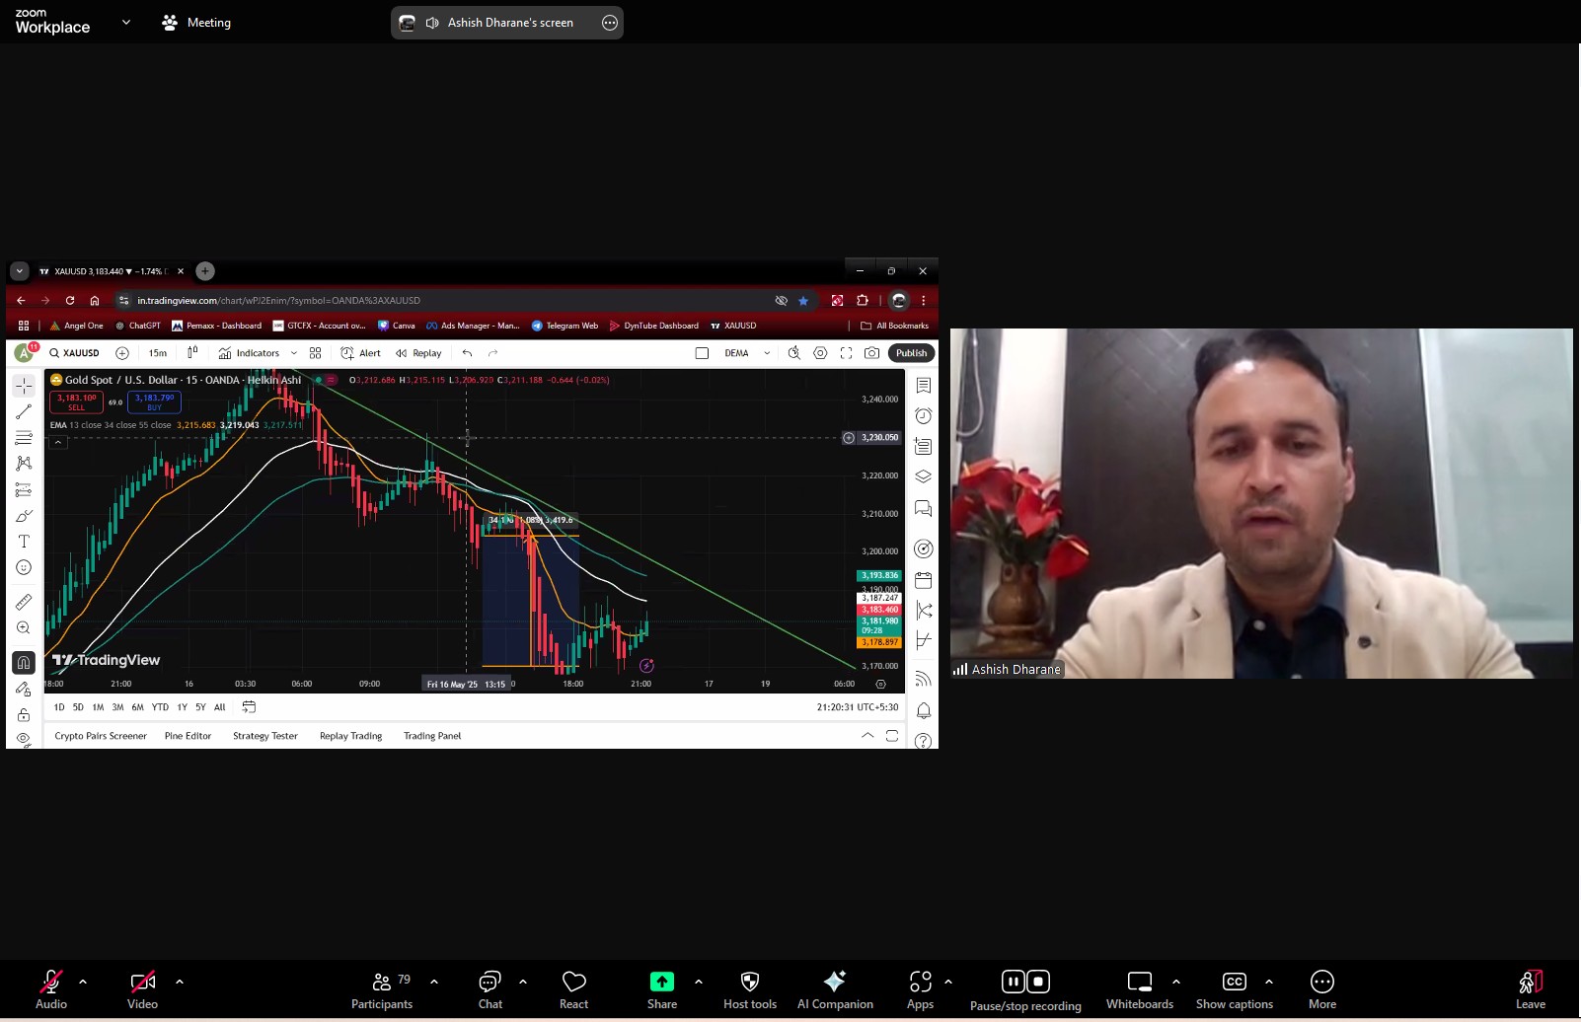Open Zoom Whiteboards
This screenshot has width=1581, height=1022.
click(1139, 989)
